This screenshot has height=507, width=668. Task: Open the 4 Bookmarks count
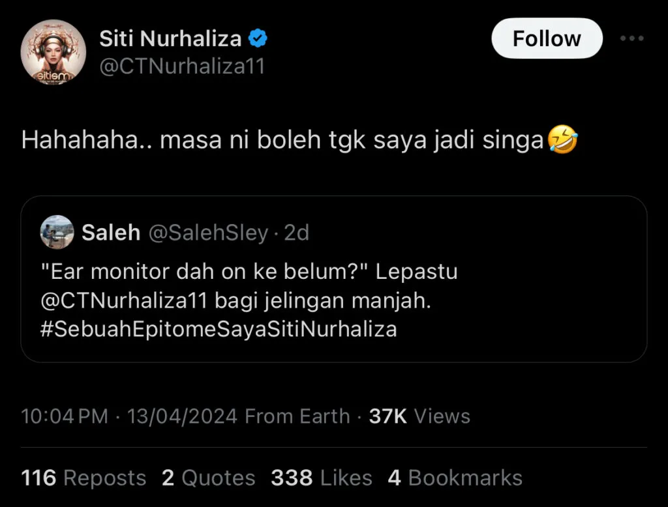(455, 478)
